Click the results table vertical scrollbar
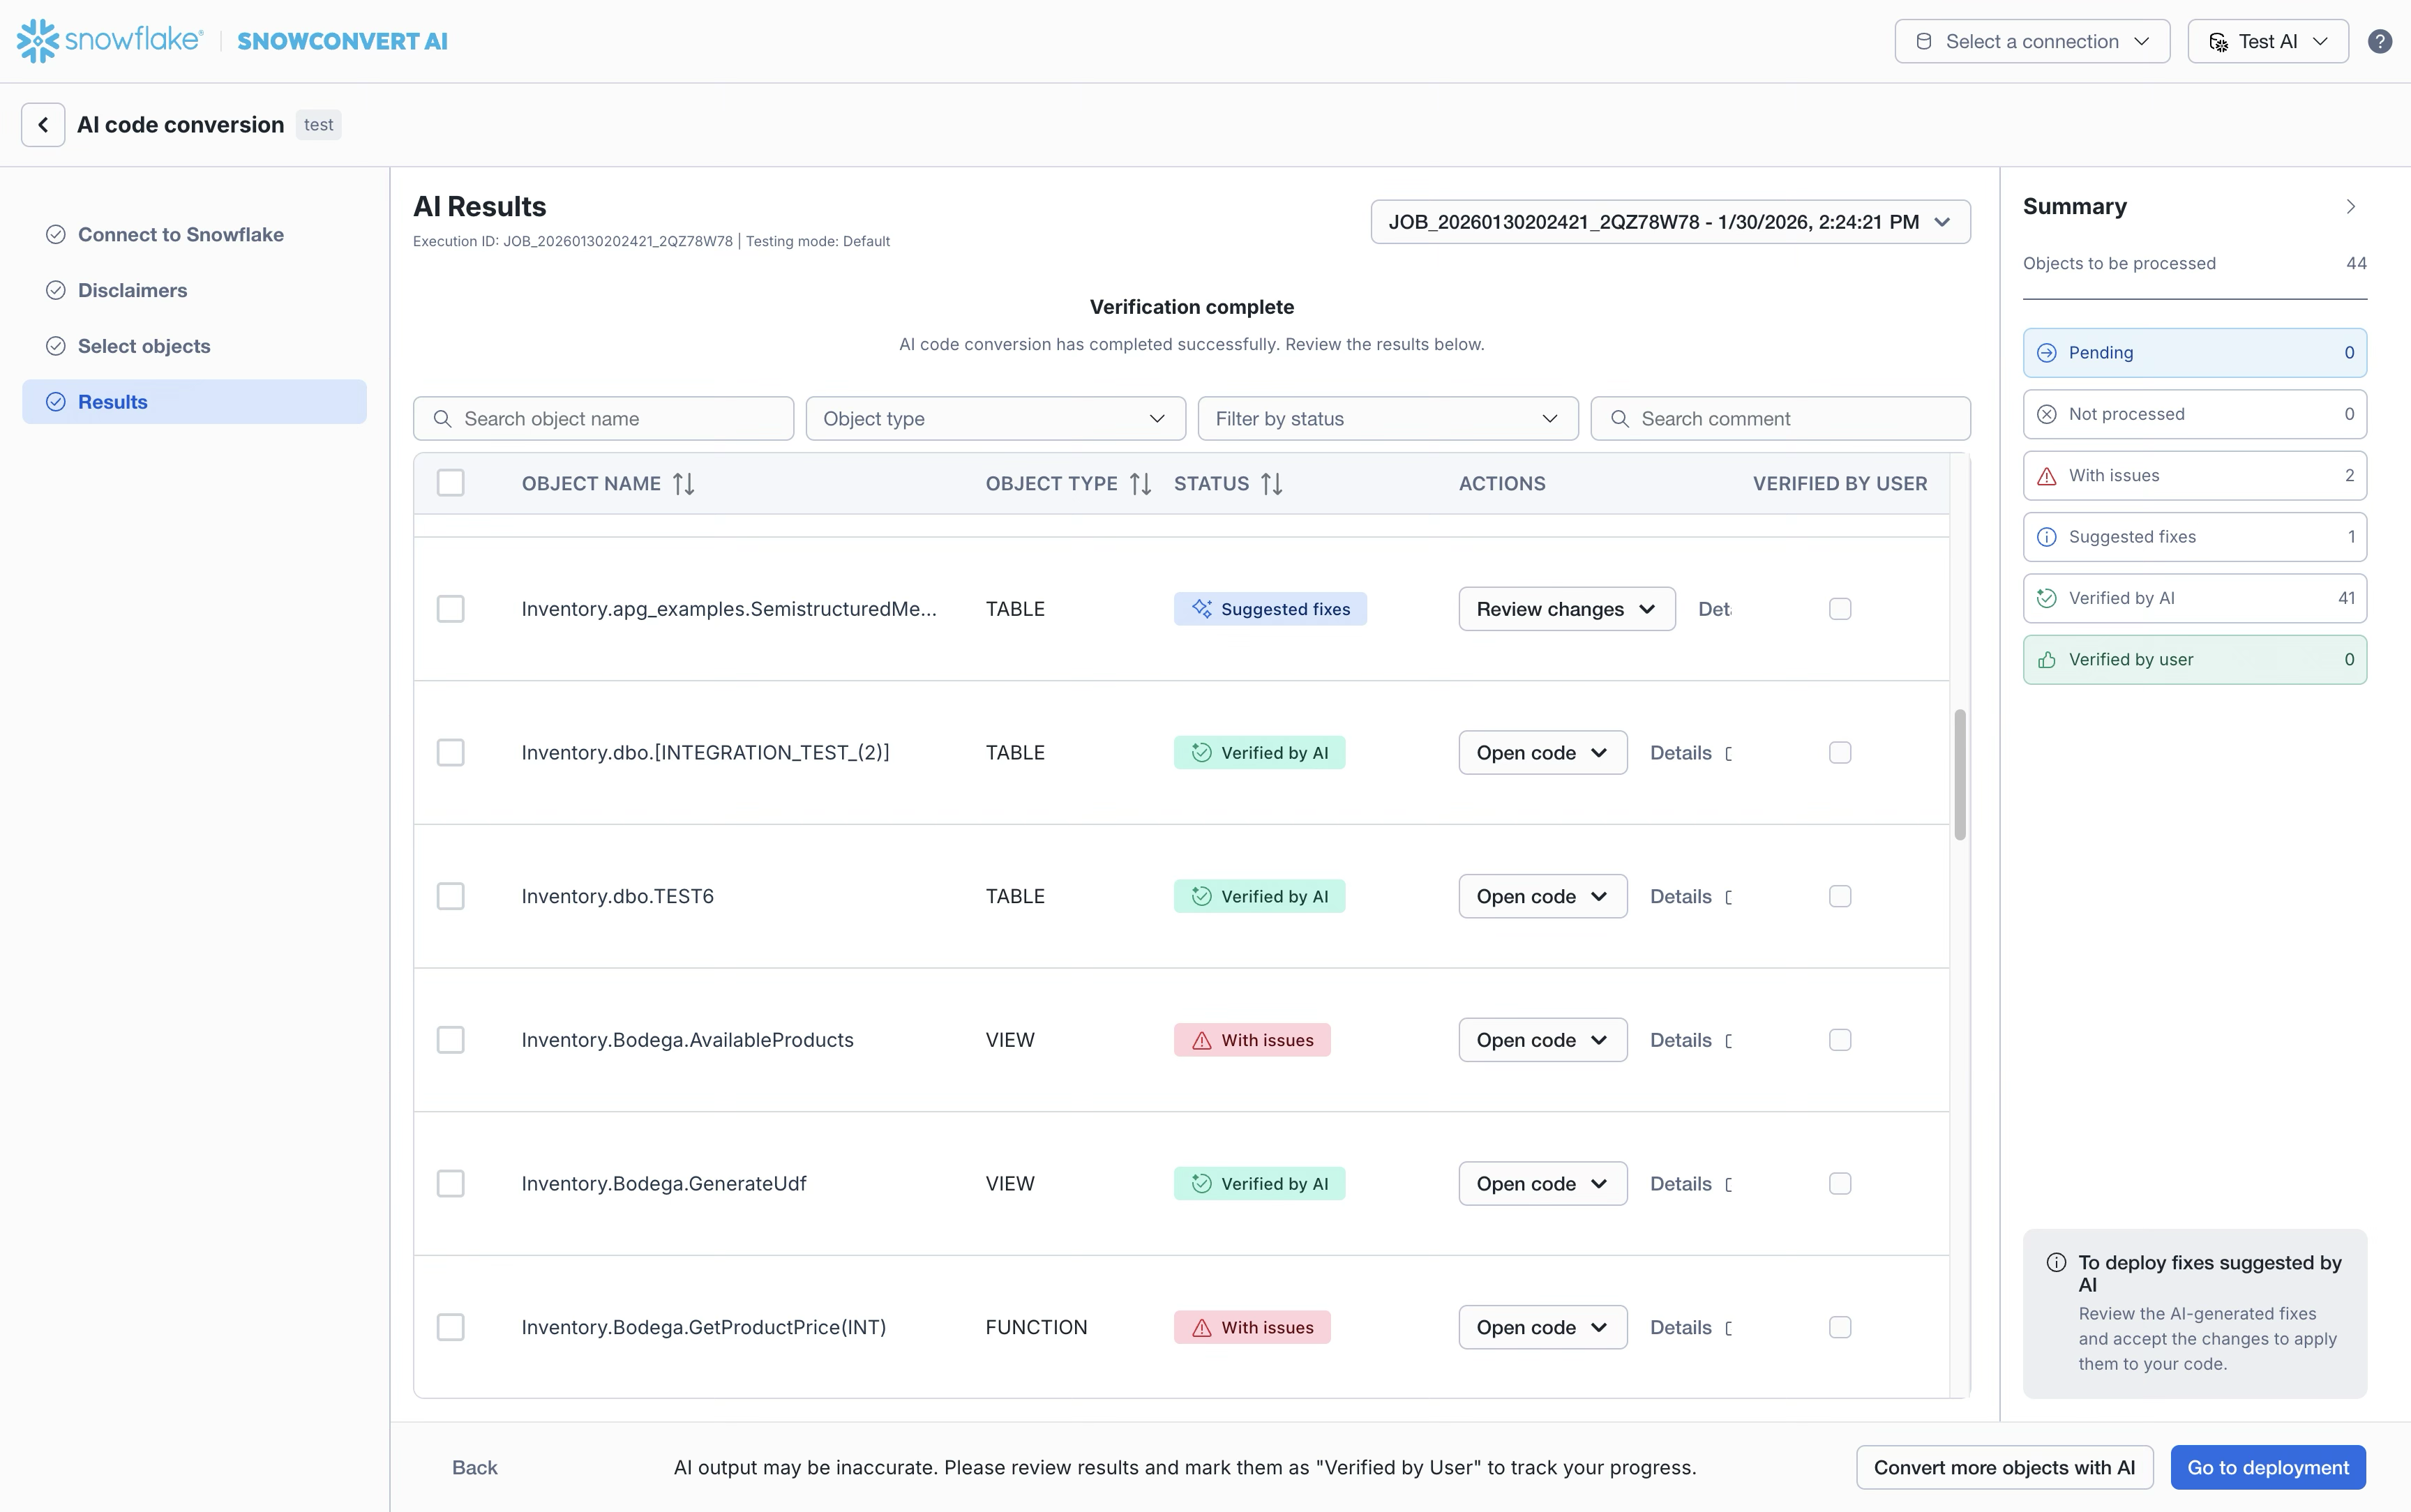Image resolution: width=2411 pixels, height=1512 pixels. (x=1960, y=775)
